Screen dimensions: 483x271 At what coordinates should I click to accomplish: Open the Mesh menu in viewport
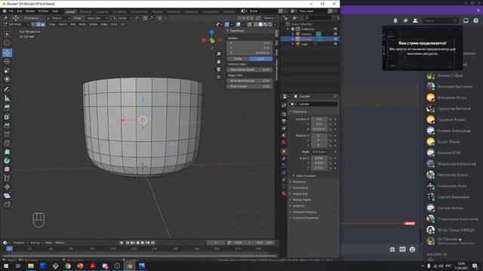coord(82,24)
